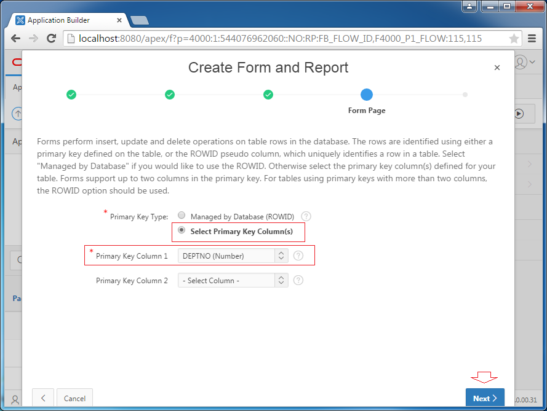Open the Primary Key Column 1 dropdown
Viewport: 547px width, 411px height.
tap(233, 256)
